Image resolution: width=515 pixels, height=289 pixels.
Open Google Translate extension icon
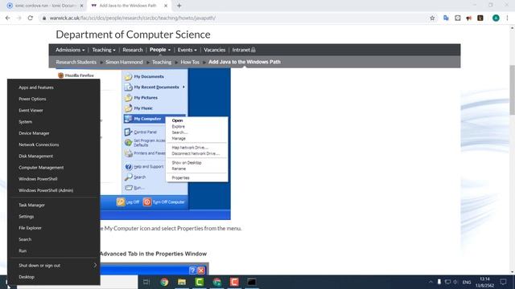[x=446, y=18]
